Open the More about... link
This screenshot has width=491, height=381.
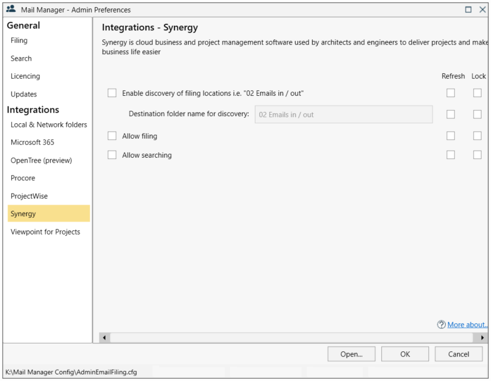point(467,324)
